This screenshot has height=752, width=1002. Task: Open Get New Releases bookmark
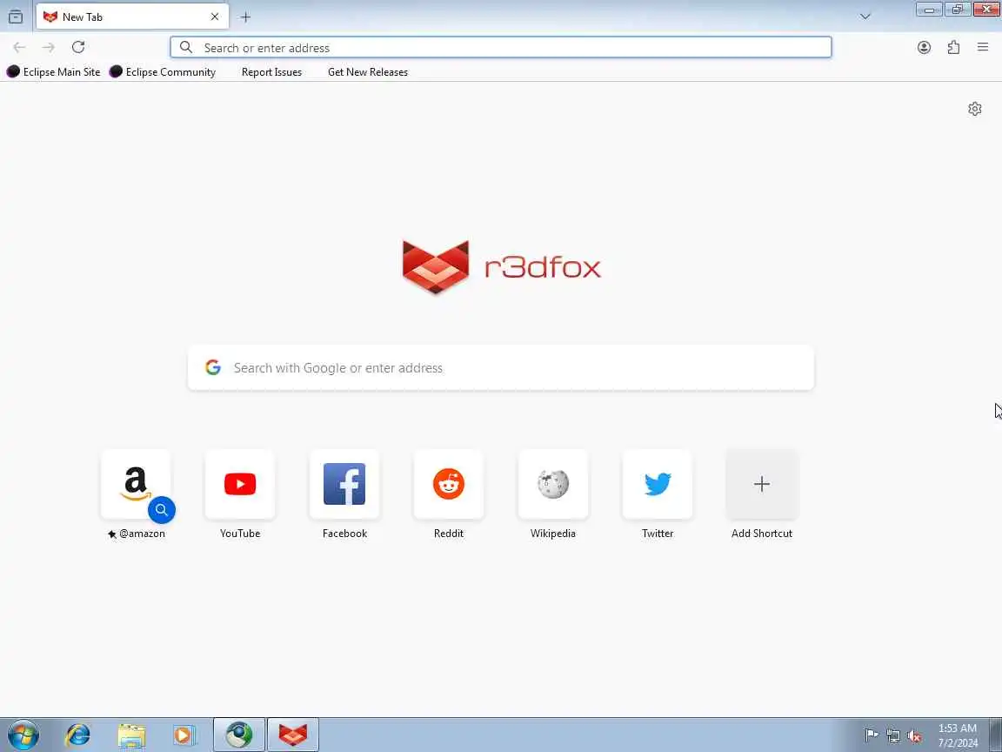367,71
